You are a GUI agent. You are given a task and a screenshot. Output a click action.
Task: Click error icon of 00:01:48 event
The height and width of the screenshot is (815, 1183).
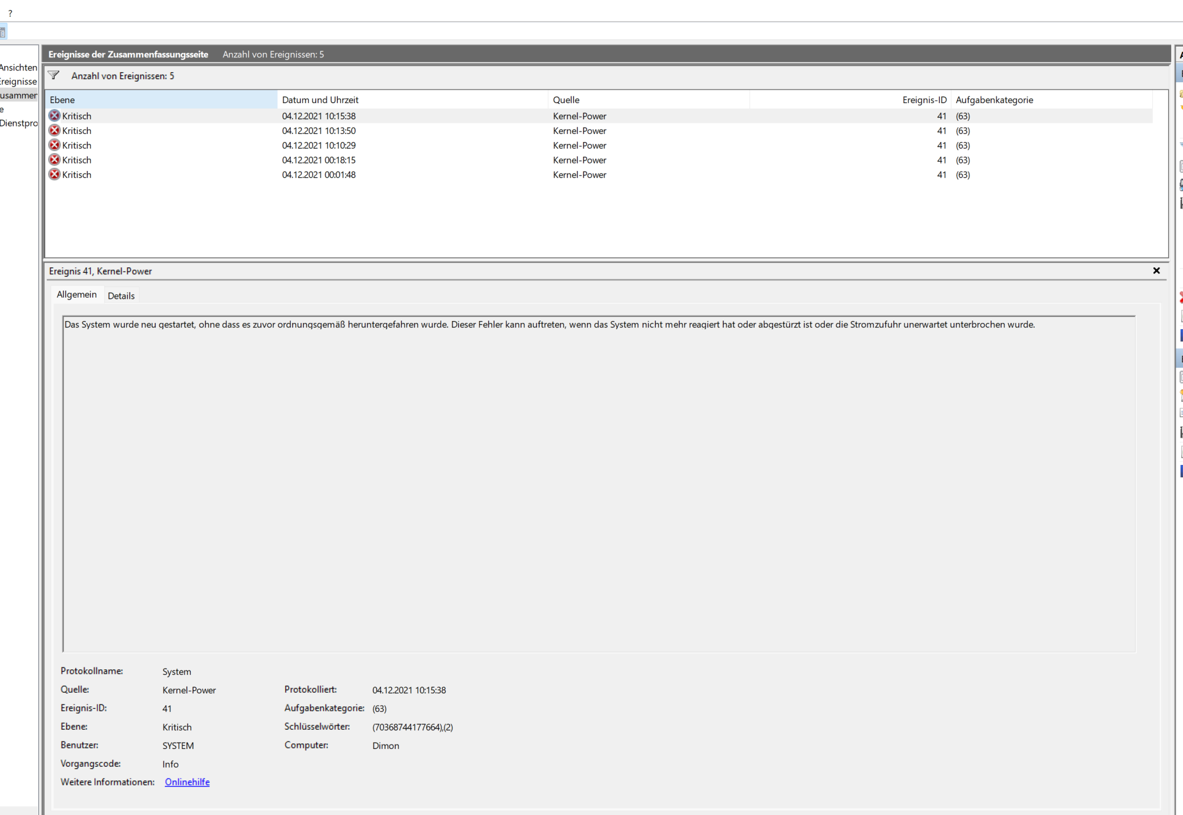(54, 175)
